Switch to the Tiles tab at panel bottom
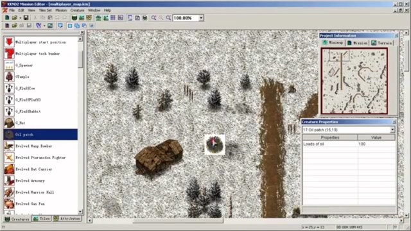 [x=42, y=218]
